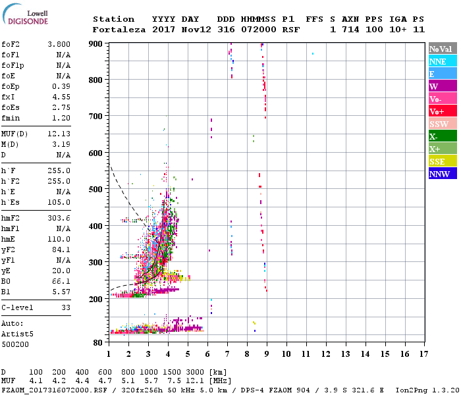Select the W purple legend swatch

[x=443, y=86]
